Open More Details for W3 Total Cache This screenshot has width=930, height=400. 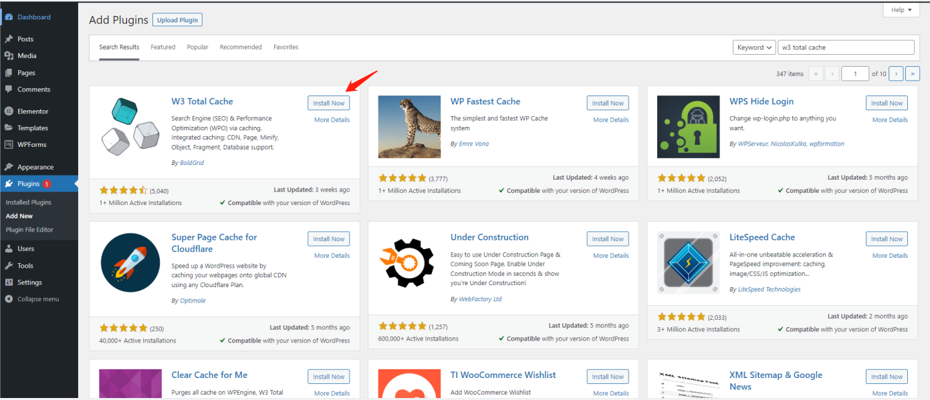coord(332,120)
